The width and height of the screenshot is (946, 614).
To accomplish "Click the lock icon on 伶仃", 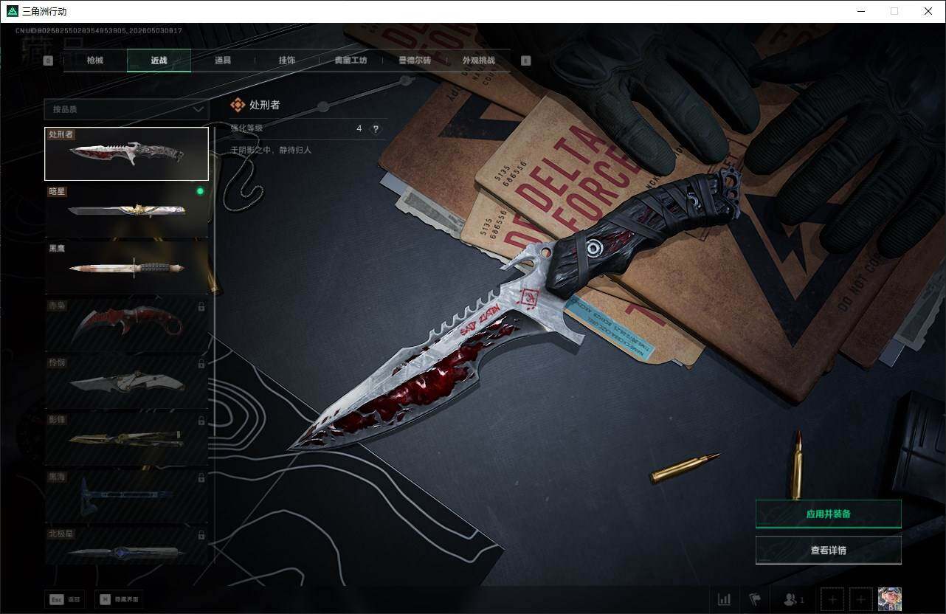I will tap(201, 364).
